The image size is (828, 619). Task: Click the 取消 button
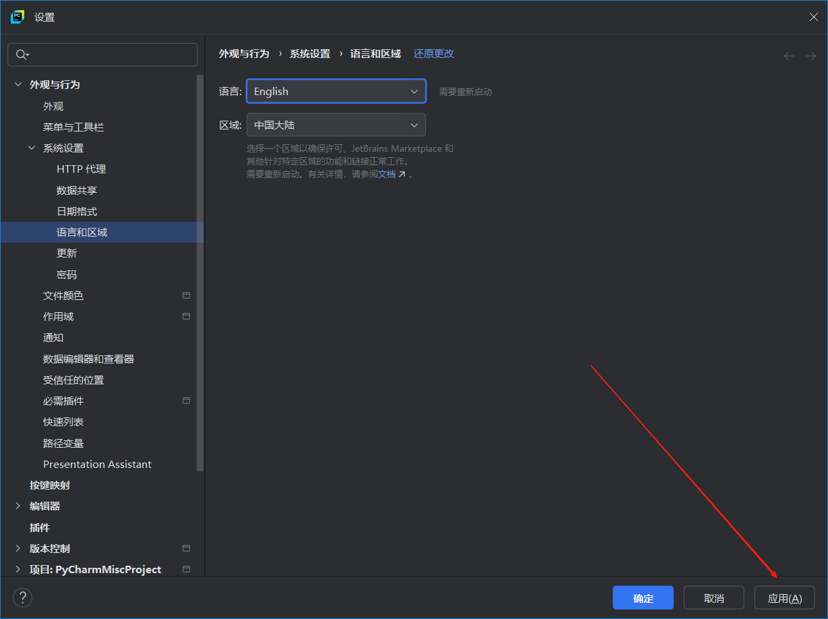click(713, 598)
